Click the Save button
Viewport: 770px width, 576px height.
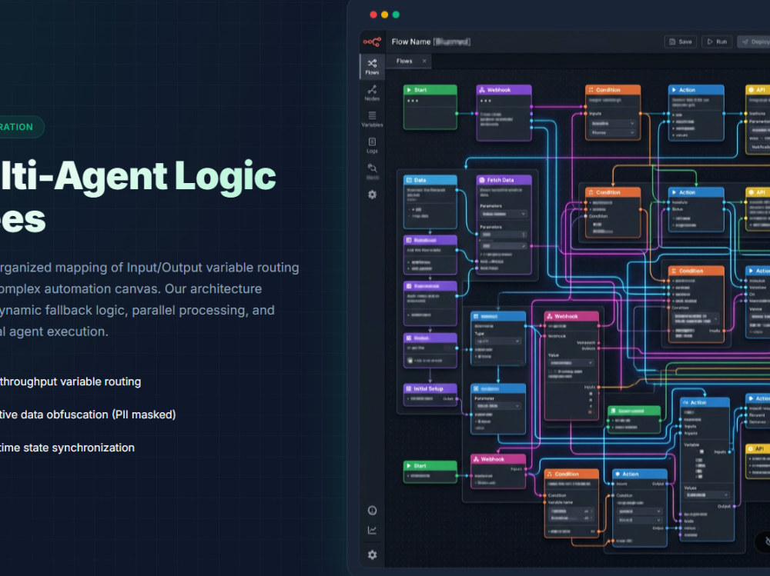pyautogui.click(x=681, y=42)
